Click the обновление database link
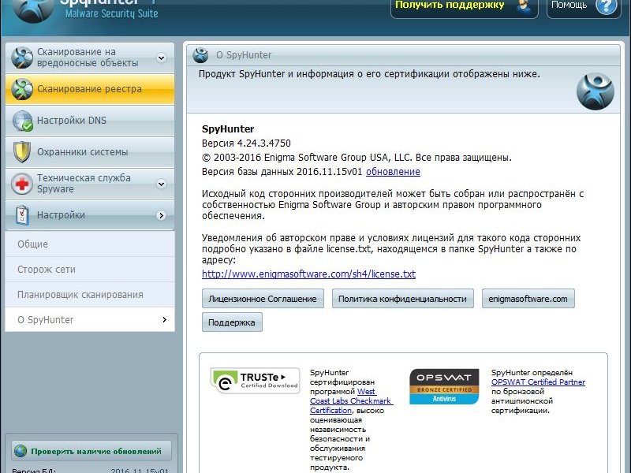The width and height of the screenshot is (631, 473). pos(393,172)
